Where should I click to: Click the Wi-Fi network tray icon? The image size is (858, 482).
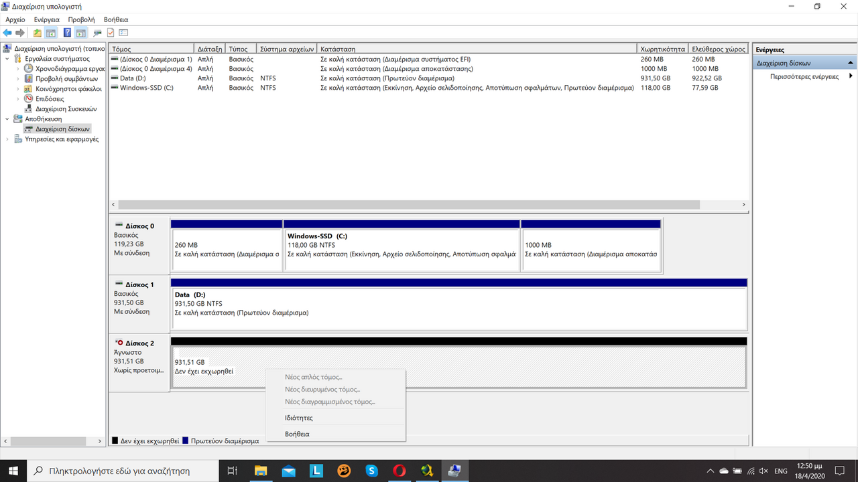pyautogui.click(x=751, y=471)
